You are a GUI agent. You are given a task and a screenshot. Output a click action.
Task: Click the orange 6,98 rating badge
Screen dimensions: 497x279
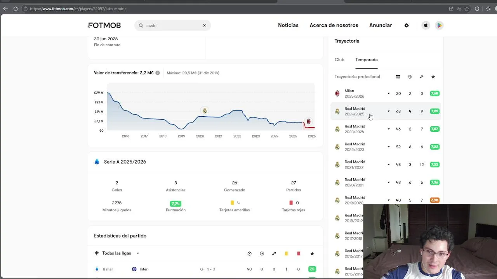pos(434,200)
